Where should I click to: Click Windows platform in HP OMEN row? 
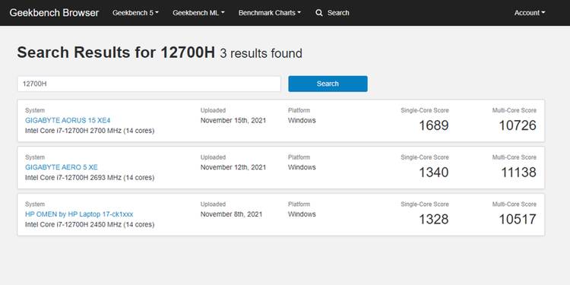pos(302,214)
